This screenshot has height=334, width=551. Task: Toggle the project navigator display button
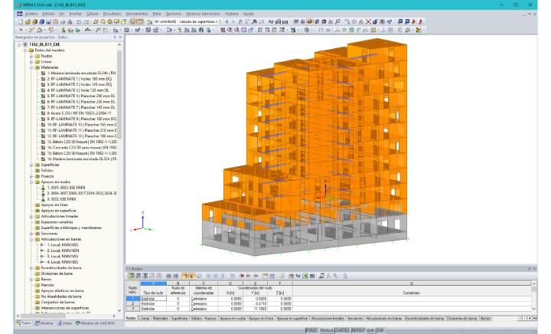pos(133,21)
